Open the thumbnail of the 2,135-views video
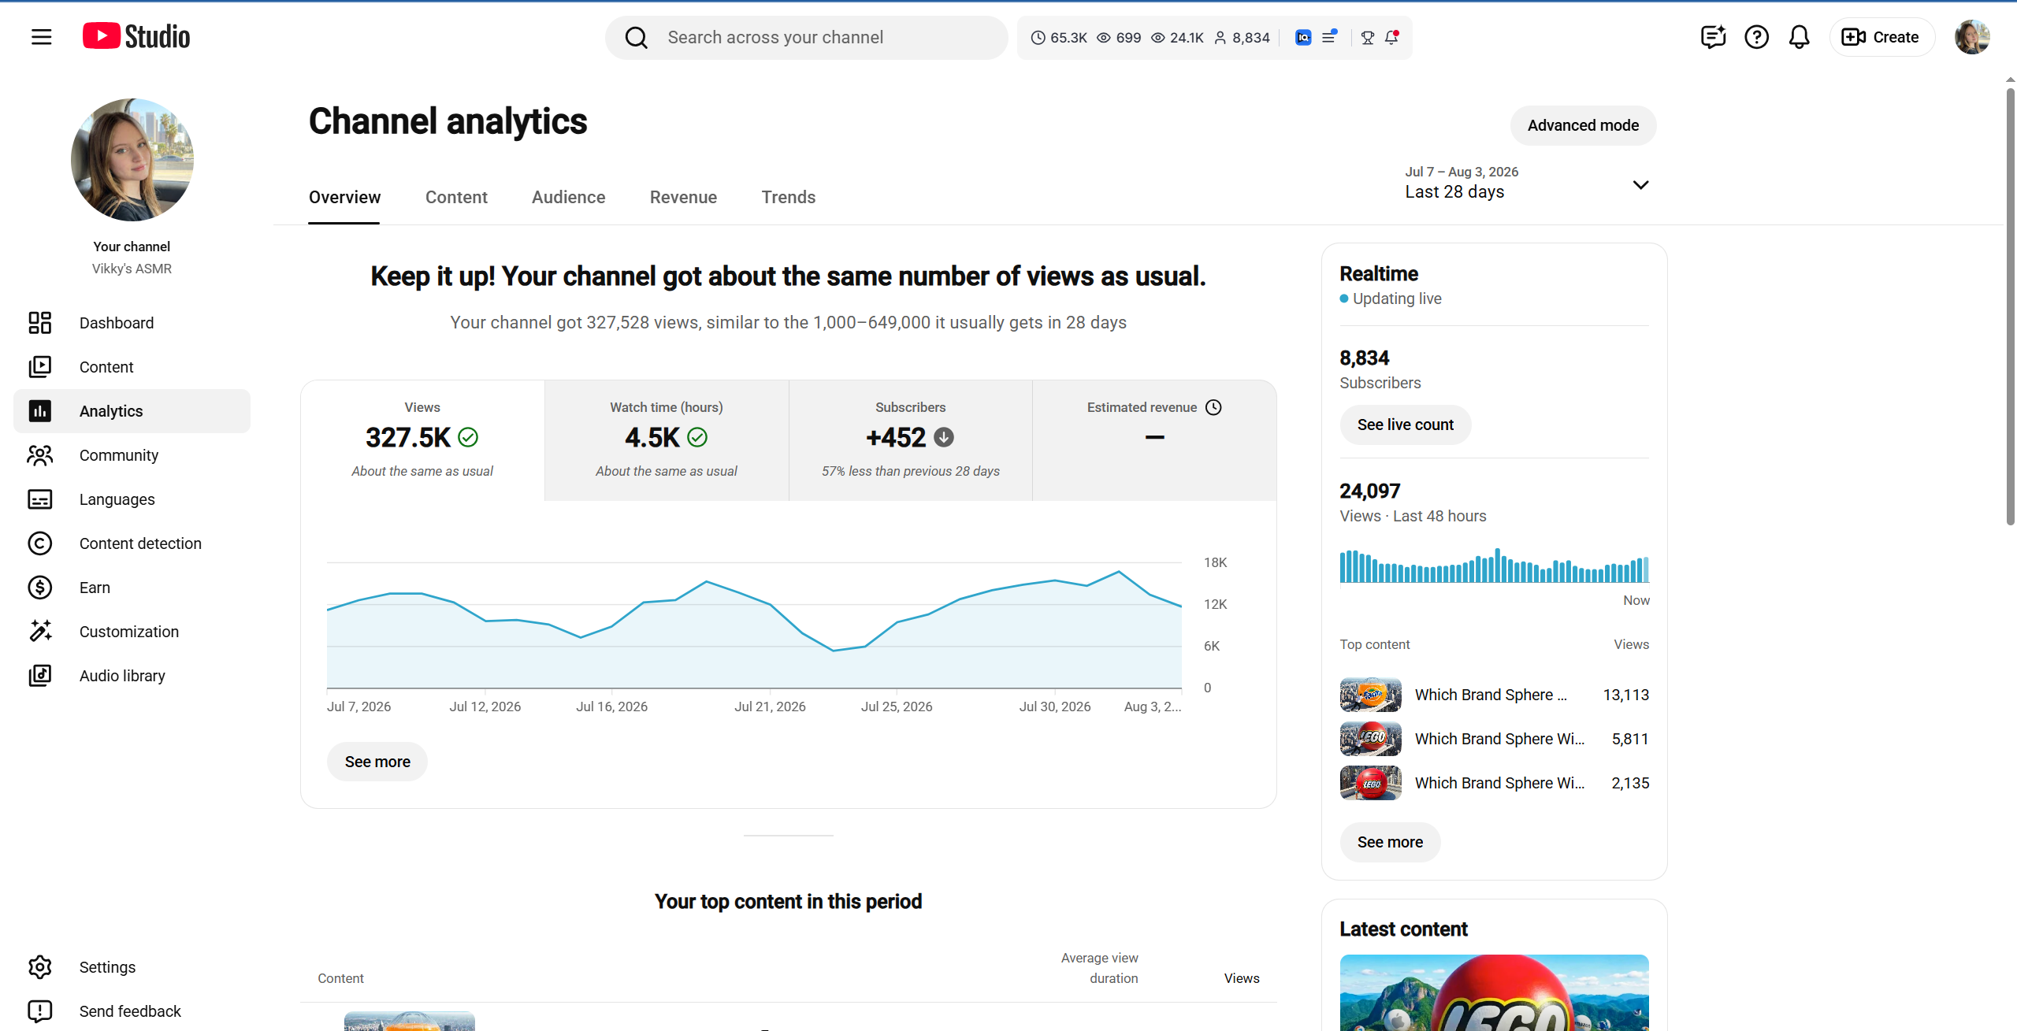 [x=1371, y=783]
